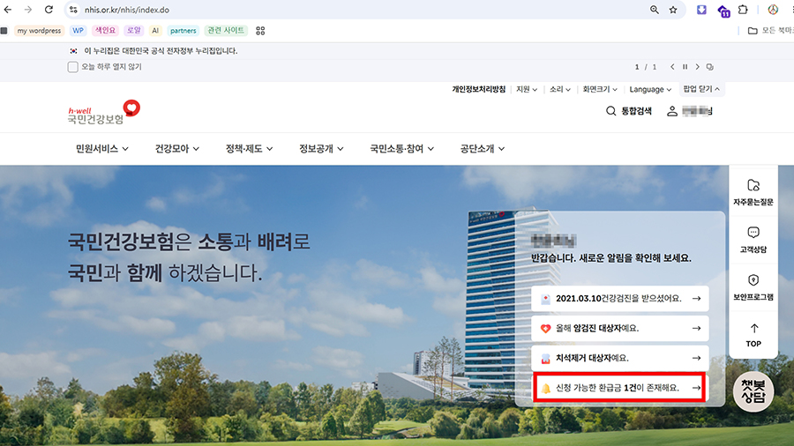Open partners bookmark folder

pyautogui.click(x=183, y=31)
